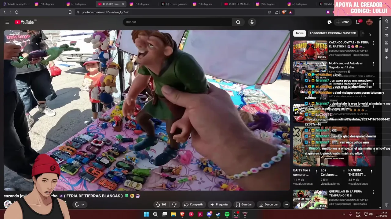Viewport: 391px width, 219px height.
Task: Open more actions ellipsis beside Descargar
Action: click(286, 205)
